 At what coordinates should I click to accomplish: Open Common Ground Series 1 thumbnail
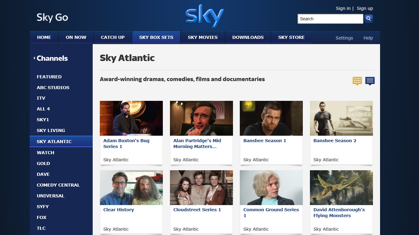tap(271, 188)
